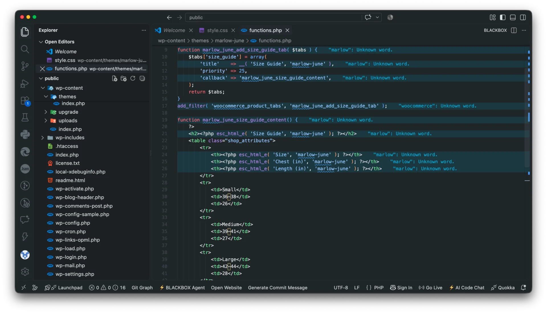Open the Extensions view with update badge
547x313 pixels.
[25, 101]
